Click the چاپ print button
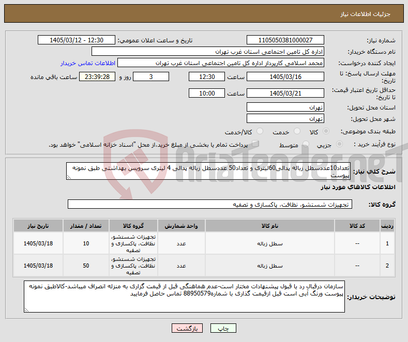 pyautogui.click(x=223, y=328)
